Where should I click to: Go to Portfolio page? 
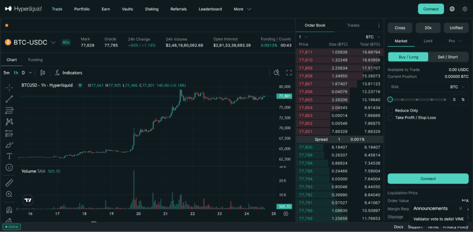(82, 9)
